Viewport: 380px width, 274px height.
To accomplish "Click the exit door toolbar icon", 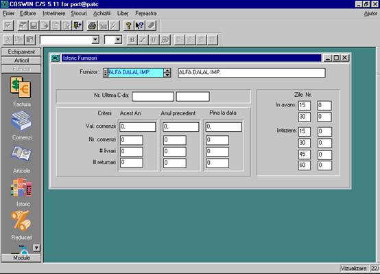I will [x=78, y=25].
